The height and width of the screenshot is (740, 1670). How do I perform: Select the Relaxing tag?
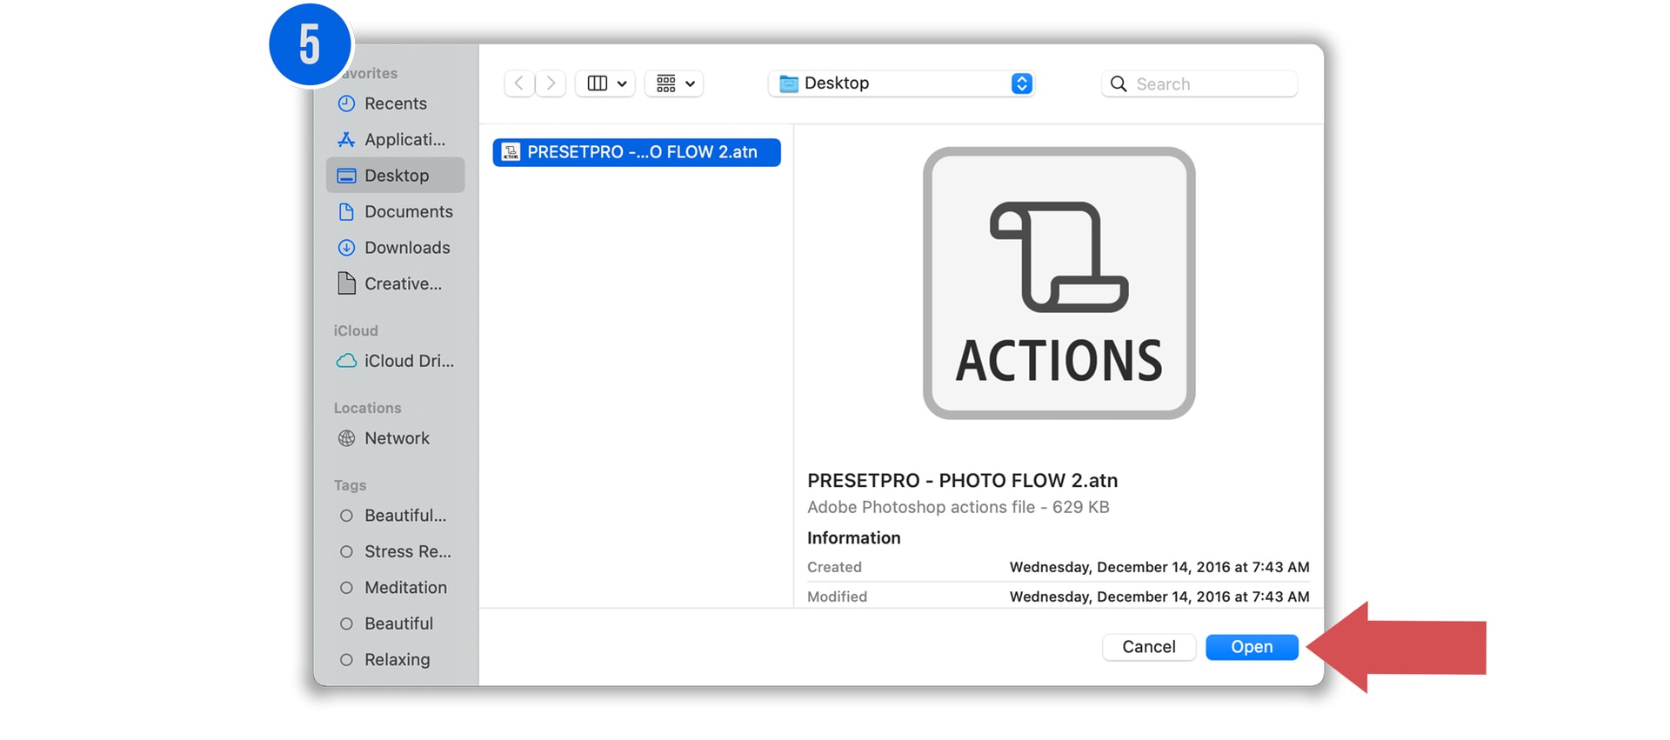396,660
